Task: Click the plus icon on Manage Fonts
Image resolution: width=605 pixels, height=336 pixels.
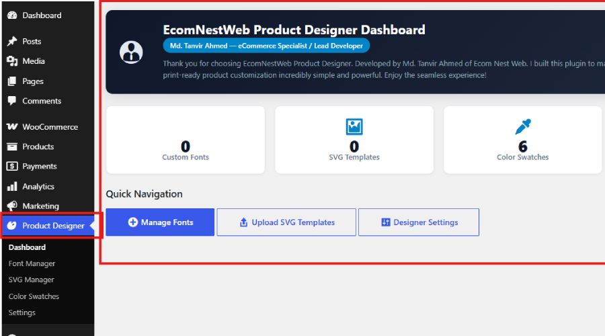Action: pos(132,222)
